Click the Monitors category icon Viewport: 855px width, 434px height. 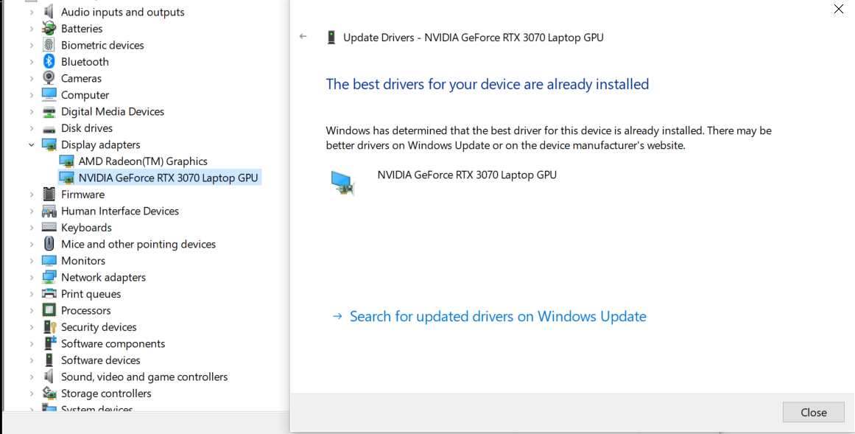[49, 260]
